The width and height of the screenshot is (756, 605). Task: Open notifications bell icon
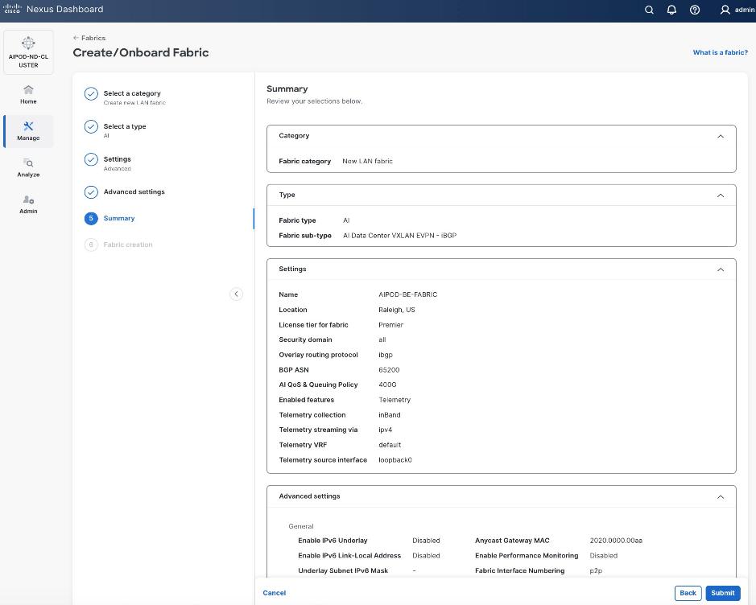671,10
